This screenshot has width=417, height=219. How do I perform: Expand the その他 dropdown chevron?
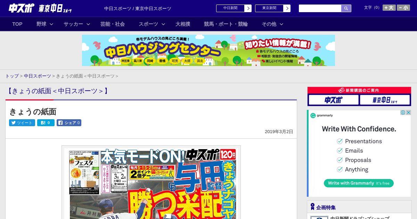point(281,24)
